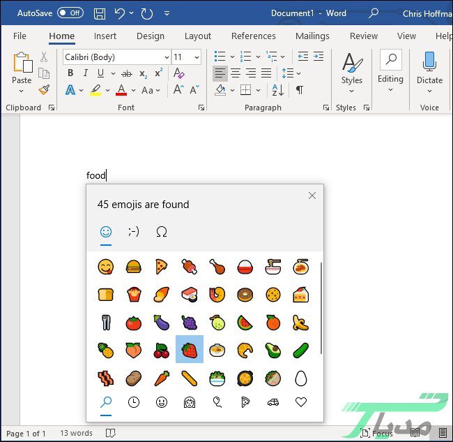The image size is (453, 442).
Task: Click the Save disk icon
Action: (x=100, y=13)
